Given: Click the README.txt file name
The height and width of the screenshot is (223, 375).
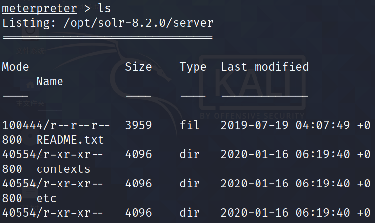Looking at the screenshot, I should pyautogui.click(x=70, y=140).
